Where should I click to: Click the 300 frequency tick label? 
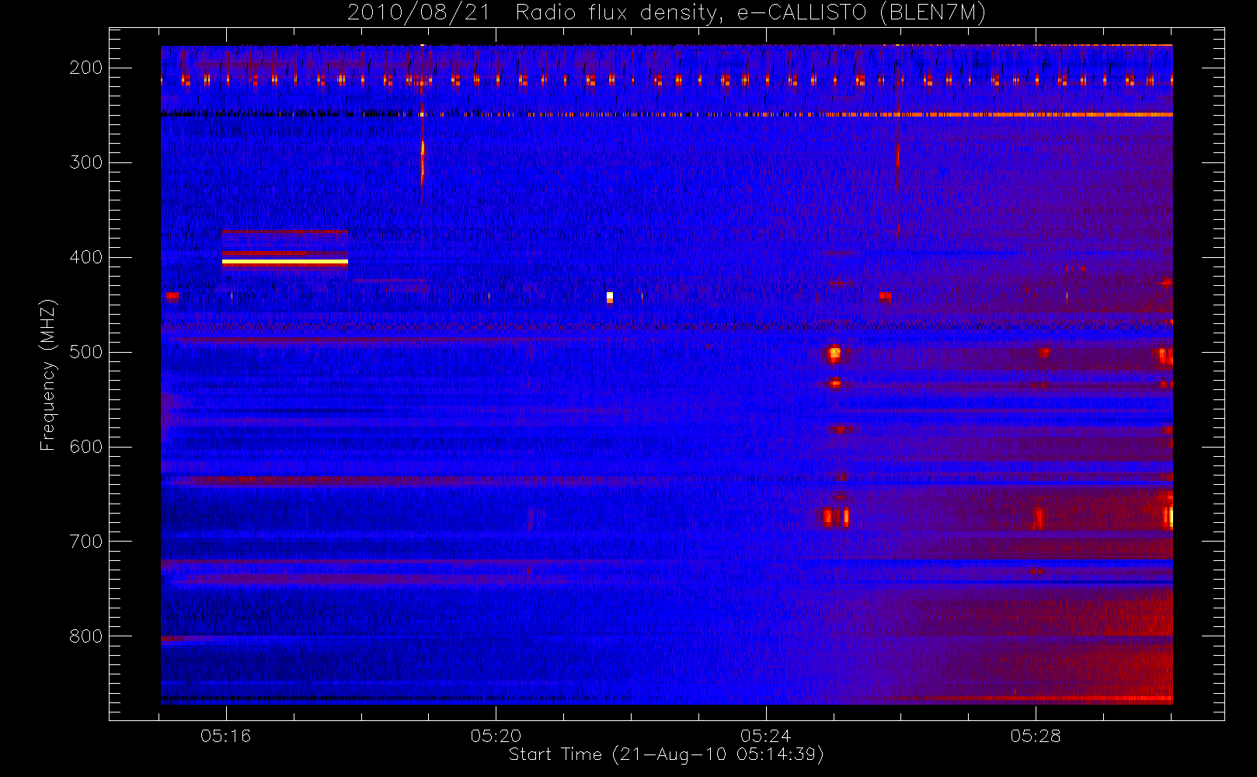86,162
